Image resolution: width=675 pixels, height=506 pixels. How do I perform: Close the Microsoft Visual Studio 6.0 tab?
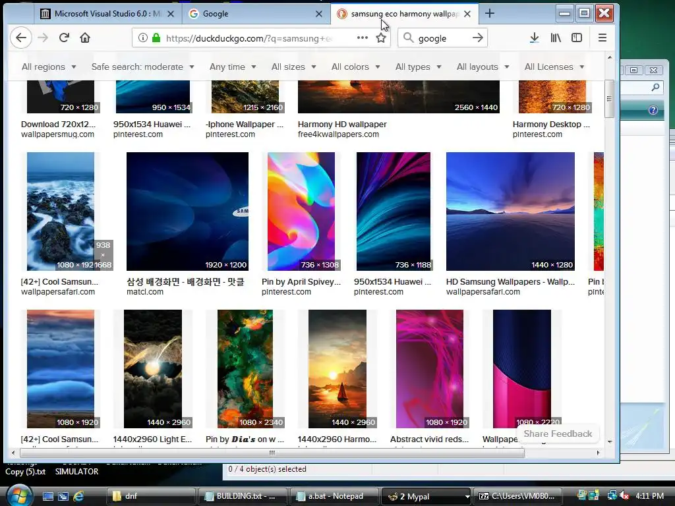(171, 14)
